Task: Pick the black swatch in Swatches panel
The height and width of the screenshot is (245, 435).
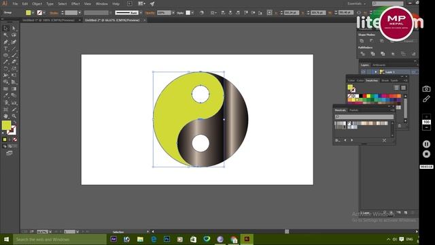Action: pos(361,96)
